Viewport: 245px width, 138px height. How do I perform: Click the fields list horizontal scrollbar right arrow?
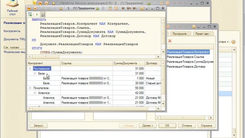(211, 118)
